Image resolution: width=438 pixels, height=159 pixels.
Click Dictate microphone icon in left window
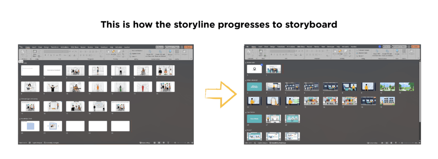click(x=170, y=51)
